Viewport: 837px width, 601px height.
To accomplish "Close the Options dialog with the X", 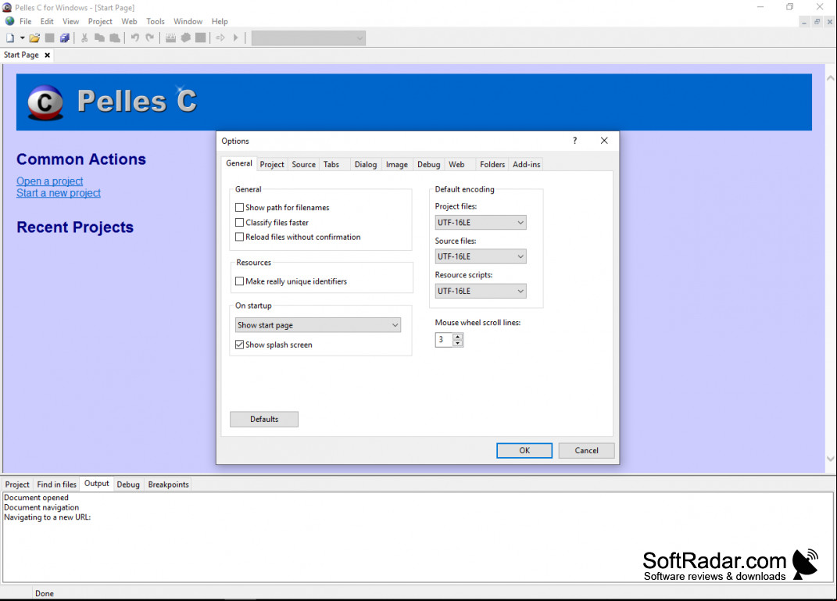I will click(x=604, y=141).
